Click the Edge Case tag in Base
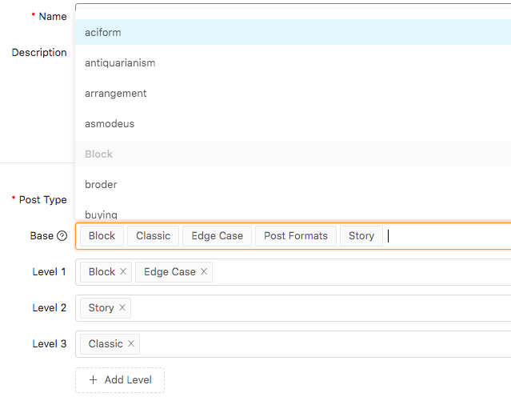The image size is (511, 401). point(218,236)
